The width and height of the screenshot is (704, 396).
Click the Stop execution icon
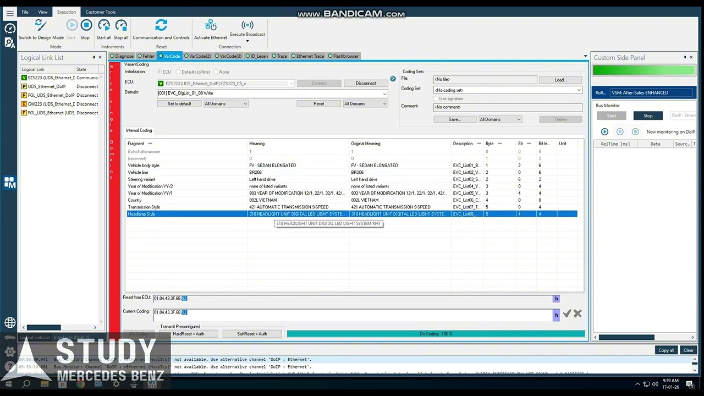pyautogui.click(x=86, y=25)
